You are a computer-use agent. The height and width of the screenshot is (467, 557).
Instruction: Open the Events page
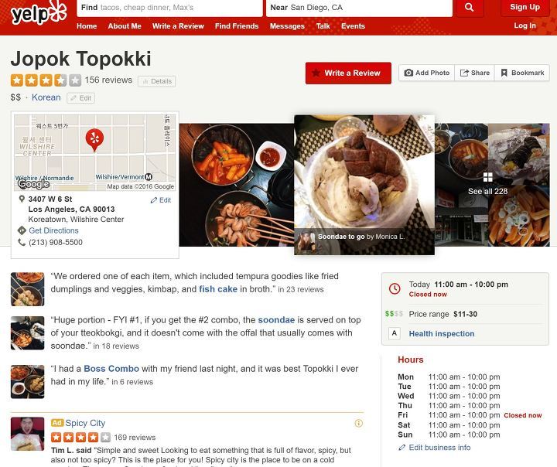coord(353,26)
